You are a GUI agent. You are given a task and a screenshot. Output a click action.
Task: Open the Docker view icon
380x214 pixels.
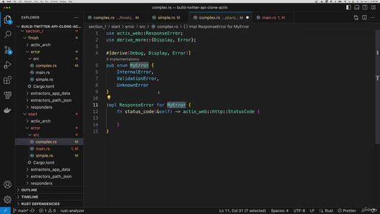[x=8, y=110]
